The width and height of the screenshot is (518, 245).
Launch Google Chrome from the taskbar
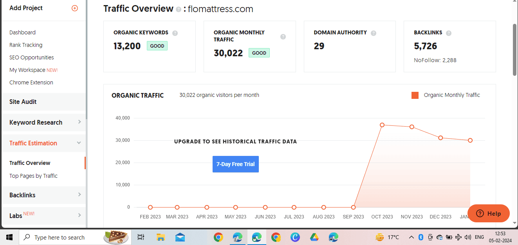218,237
